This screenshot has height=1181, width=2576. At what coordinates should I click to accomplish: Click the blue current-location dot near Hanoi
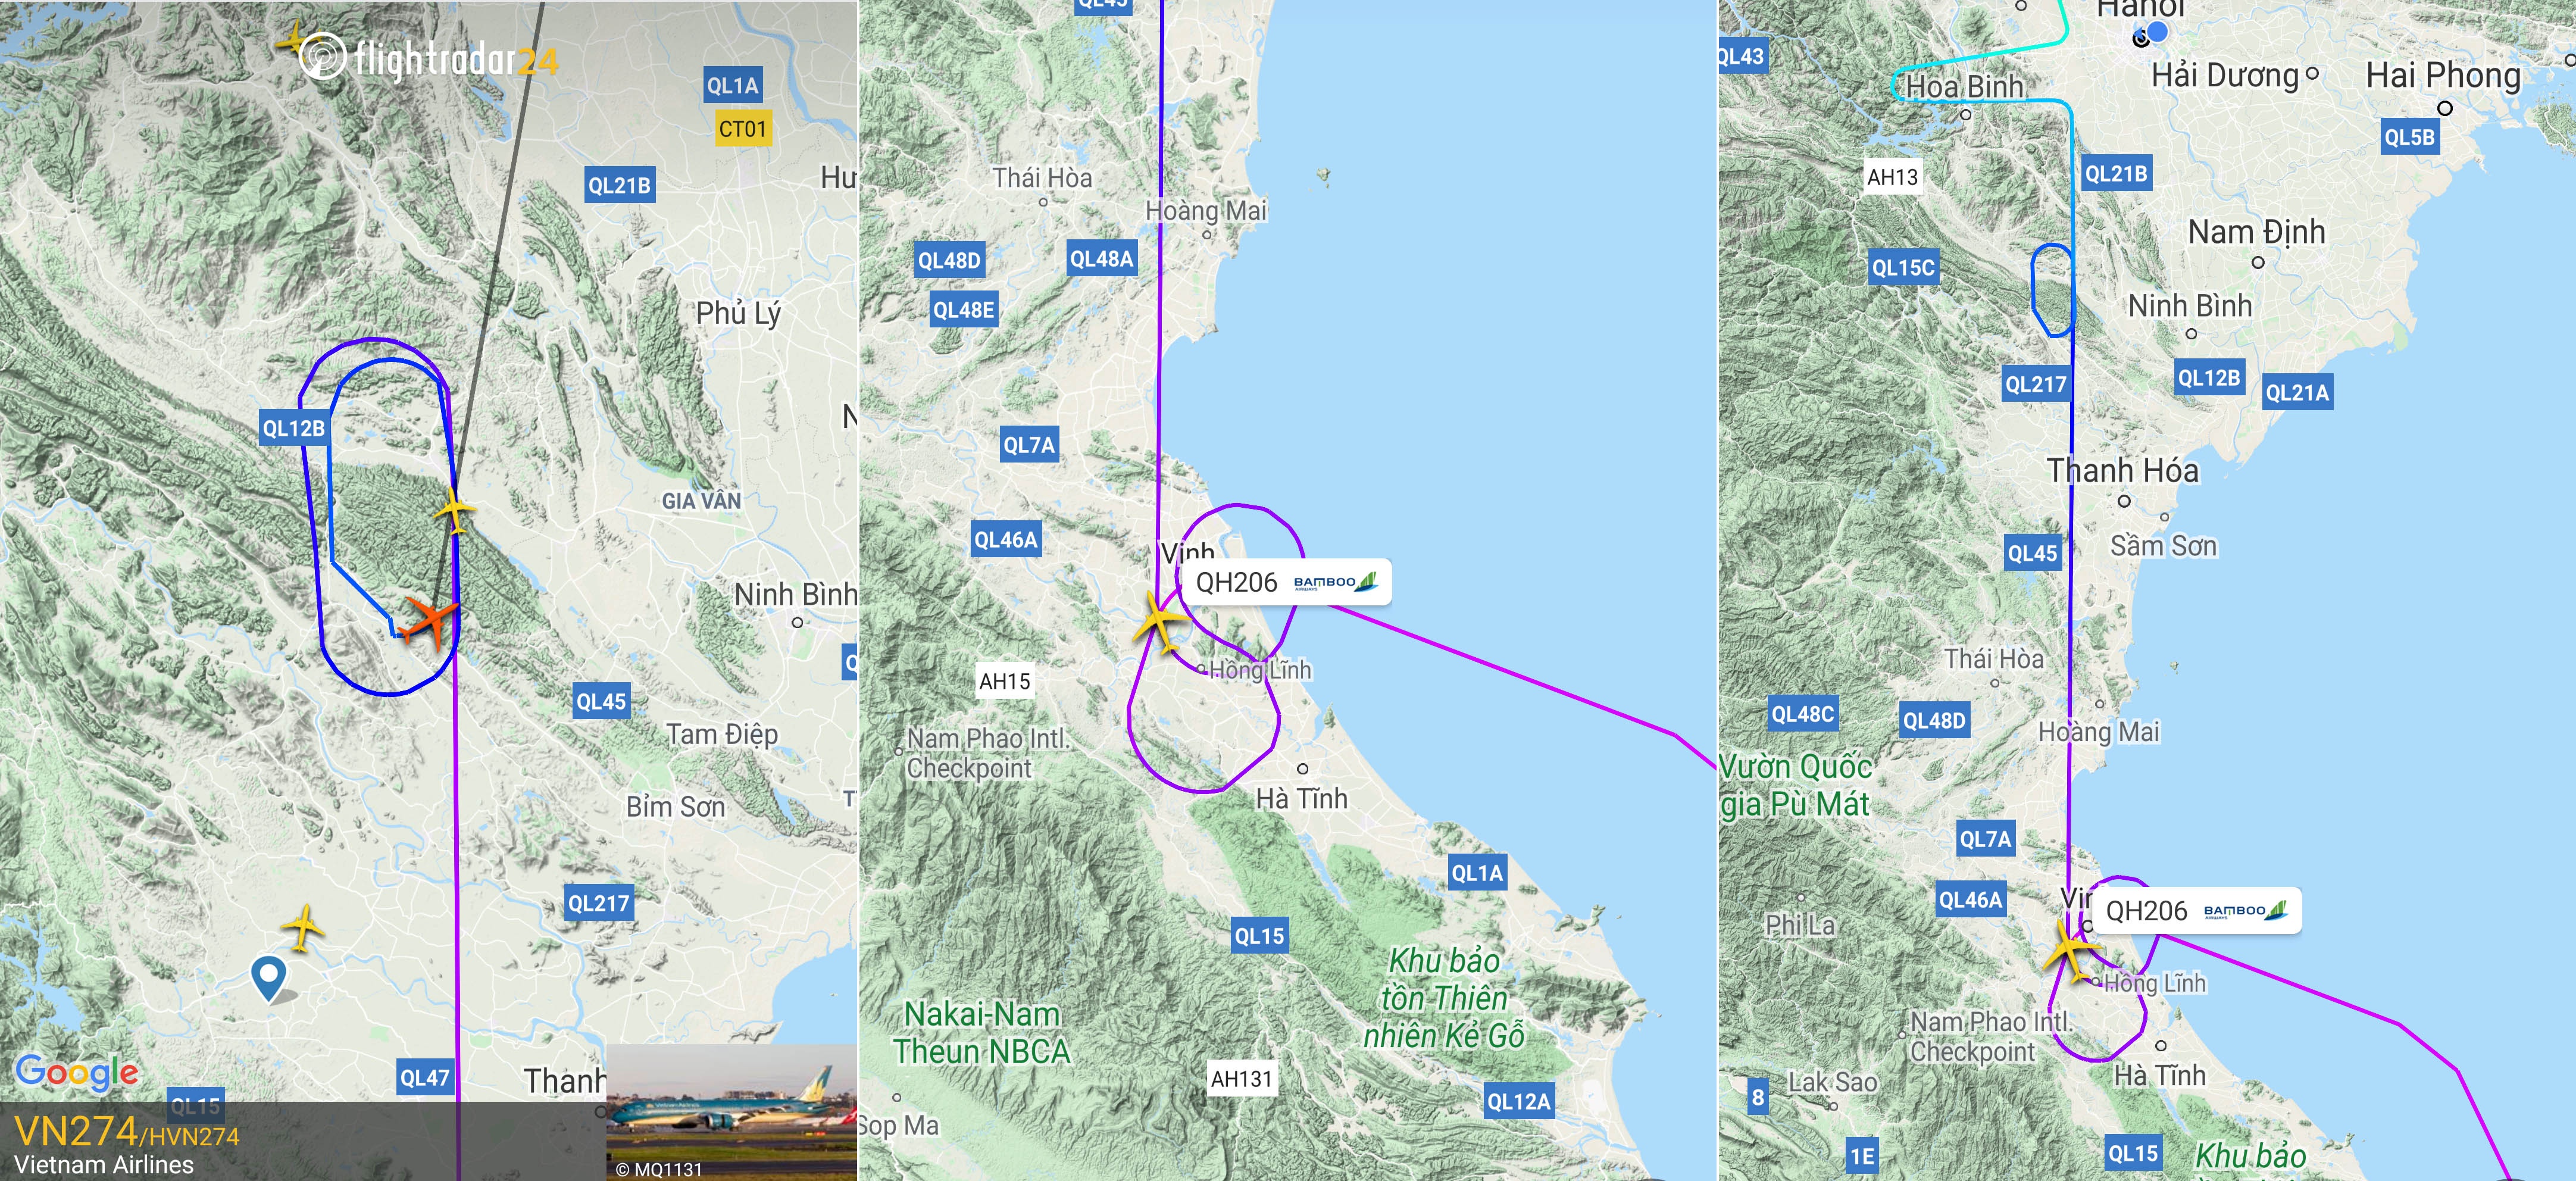(x=2158, y=32)
